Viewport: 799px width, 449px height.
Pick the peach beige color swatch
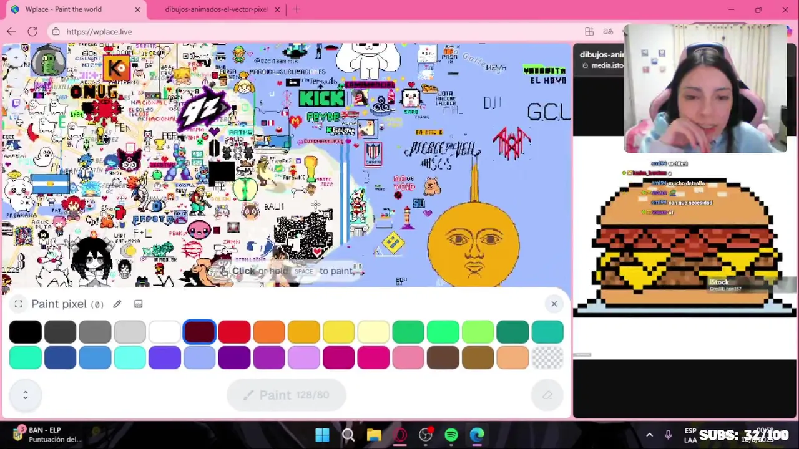[512, 358]
